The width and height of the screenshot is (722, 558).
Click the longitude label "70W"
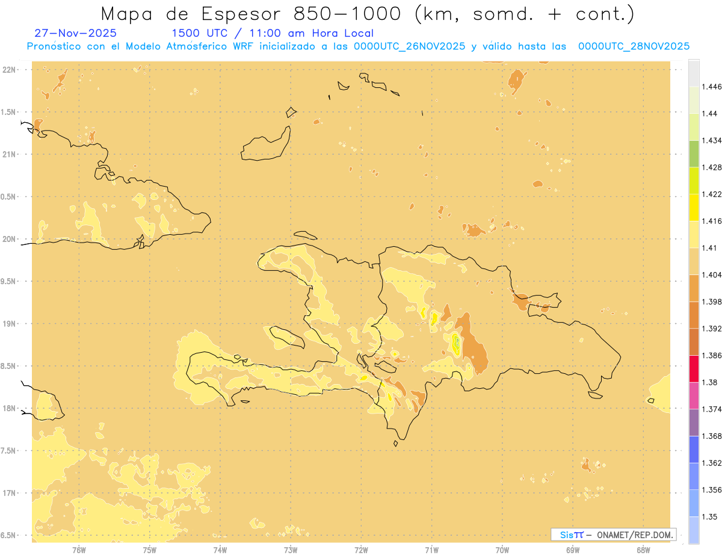(502, 550)
